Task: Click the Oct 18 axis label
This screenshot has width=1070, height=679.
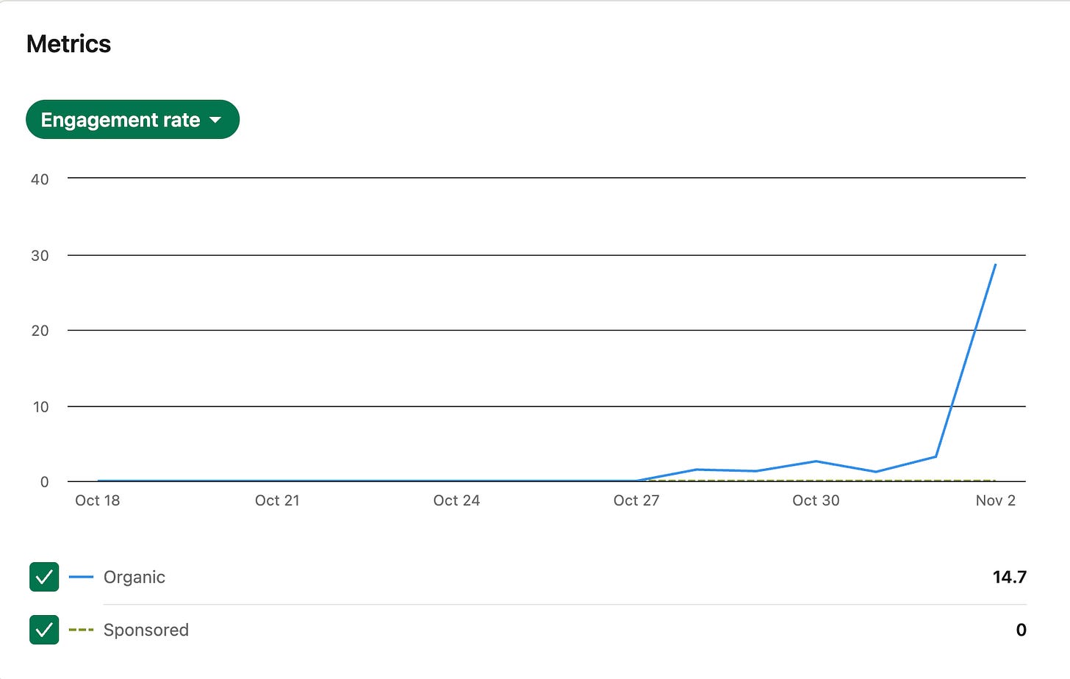Action: [98, 500]
